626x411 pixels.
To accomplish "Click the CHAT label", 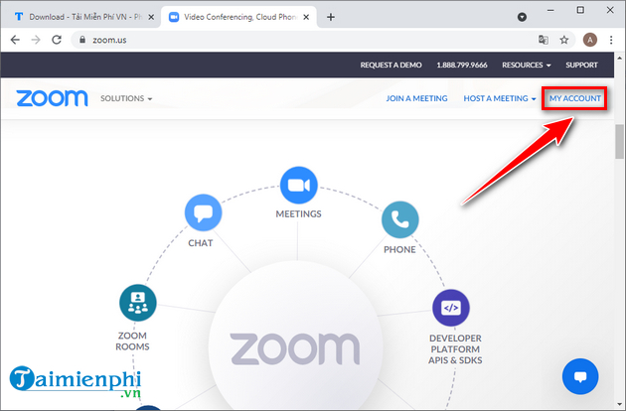I will click(x=201, y=243).
